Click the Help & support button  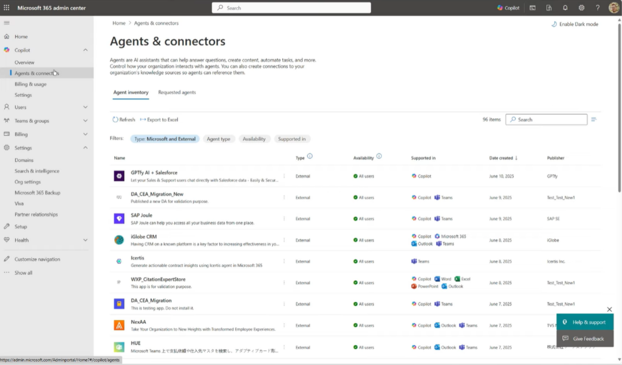585,322
